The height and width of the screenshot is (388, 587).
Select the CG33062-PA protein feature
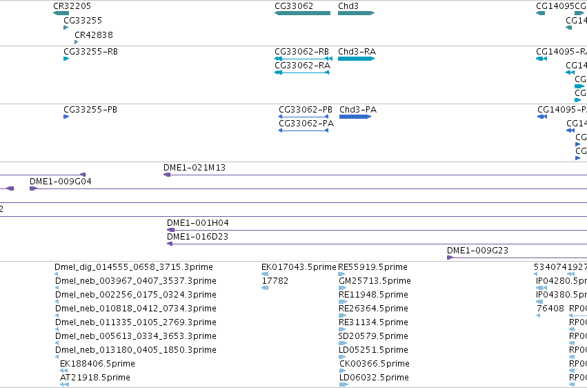tap(304, 130)
